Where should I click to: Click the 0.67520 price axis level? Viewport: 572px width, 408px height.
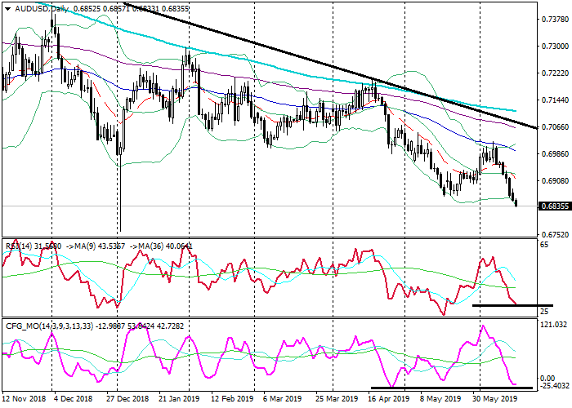tap(555, 233)
